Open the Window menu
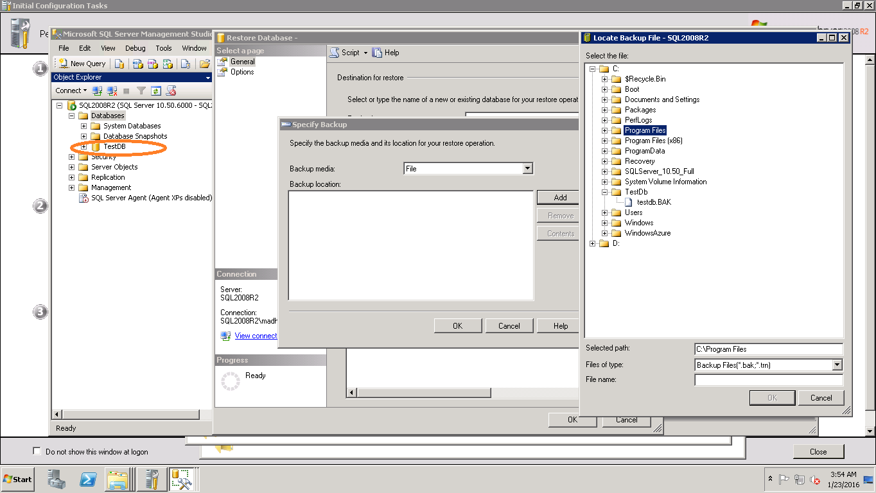Viewport: 876px width, 493px height. coord(194,48)
